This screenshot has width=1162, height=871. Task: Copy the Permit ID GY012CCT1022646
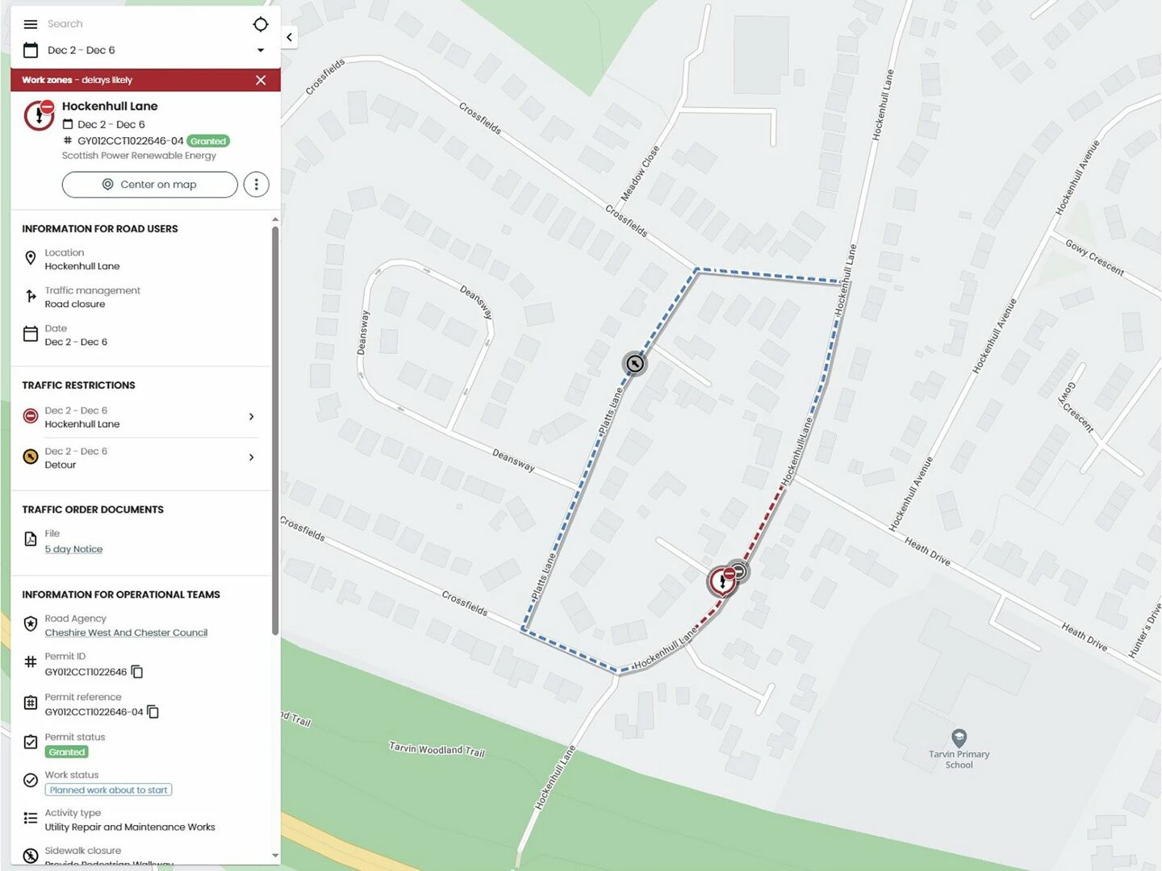coord(137,672)
